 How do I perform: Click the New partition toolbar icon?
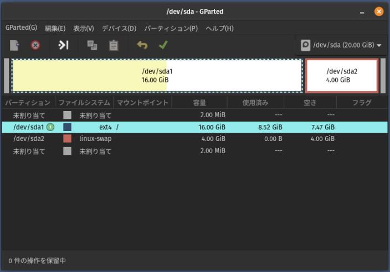point(14,45)
